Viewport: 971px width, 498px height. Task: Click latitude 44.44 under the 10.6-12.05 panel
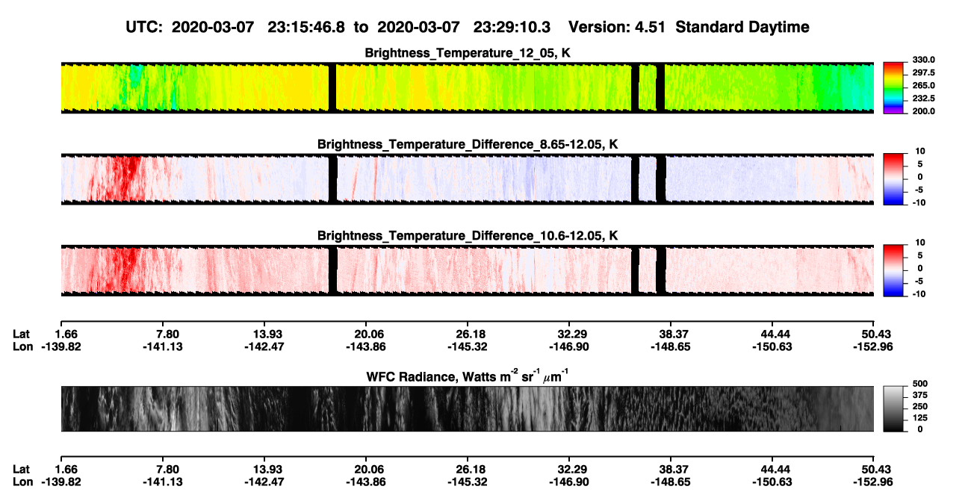pyautogui.click(x=773, y=334)
